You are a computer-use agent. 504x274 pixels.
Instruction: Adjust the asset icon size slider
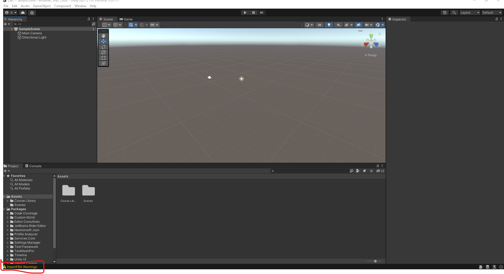pos(375,261)
